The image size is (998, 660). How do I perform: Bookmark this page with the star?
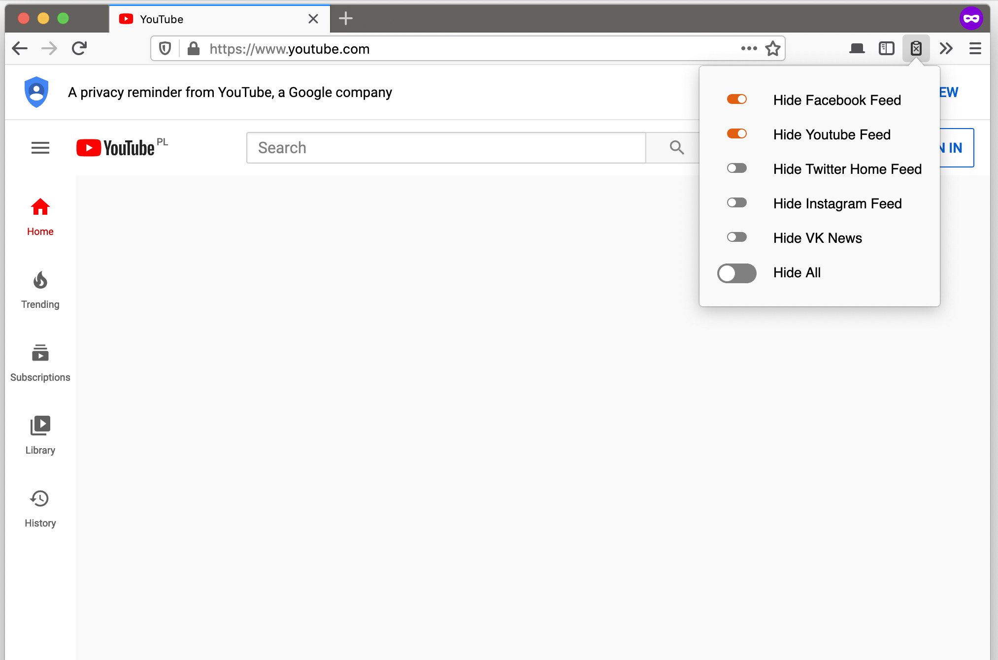coord(772,48)
